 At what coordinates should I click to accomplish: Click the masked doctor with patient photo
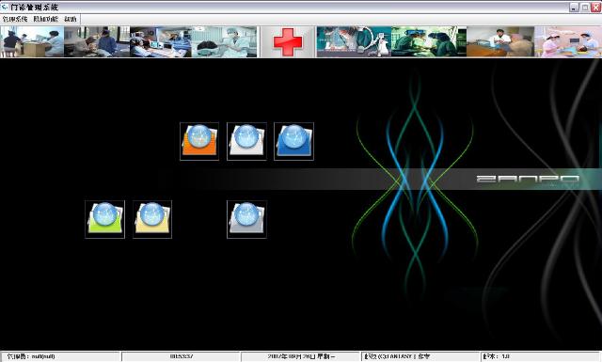click(224, 42)
